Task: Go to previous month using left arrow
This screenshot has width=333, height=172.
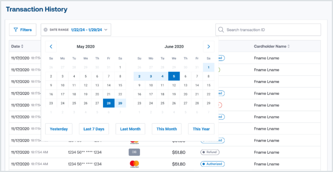Action: click(51, 47)
